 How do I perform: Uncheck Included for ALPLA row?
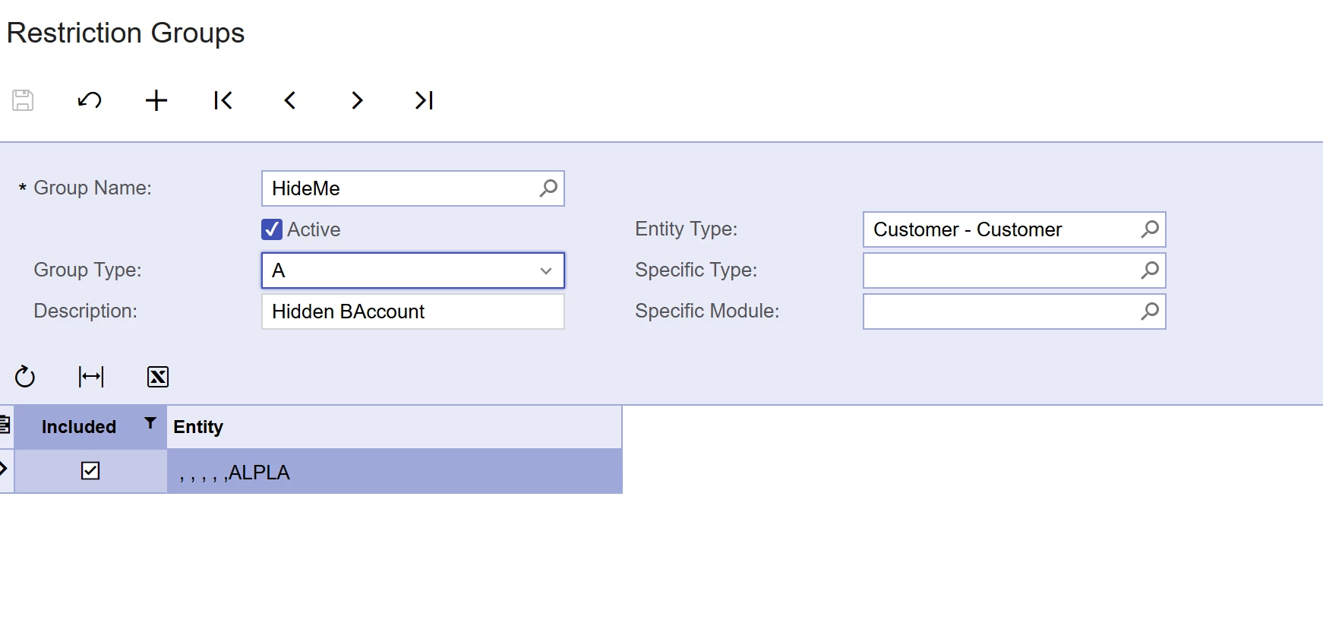coord(90,471)
